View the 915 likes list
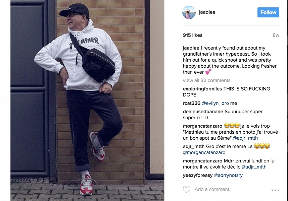288x201 pixels. pos(192,35)
